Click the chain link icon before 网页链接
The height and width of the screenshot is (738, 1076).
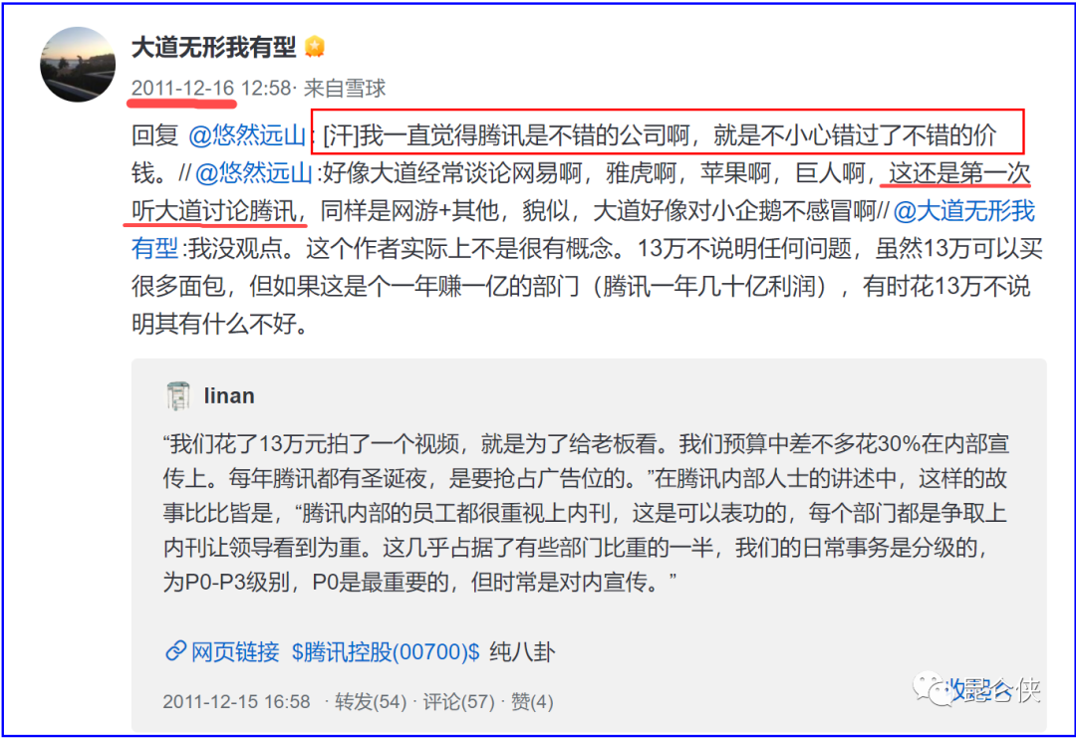coord(175,650)
